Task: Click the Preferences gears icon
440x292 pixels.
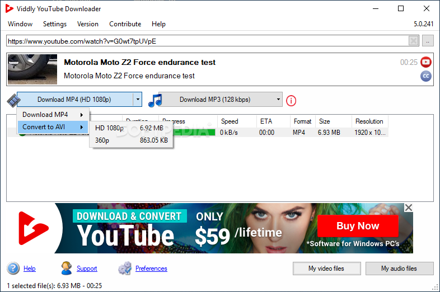Action: [x=125, y=269]
